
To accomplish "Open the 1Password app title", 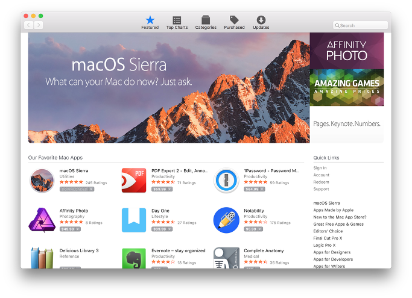I will [271, 171].
